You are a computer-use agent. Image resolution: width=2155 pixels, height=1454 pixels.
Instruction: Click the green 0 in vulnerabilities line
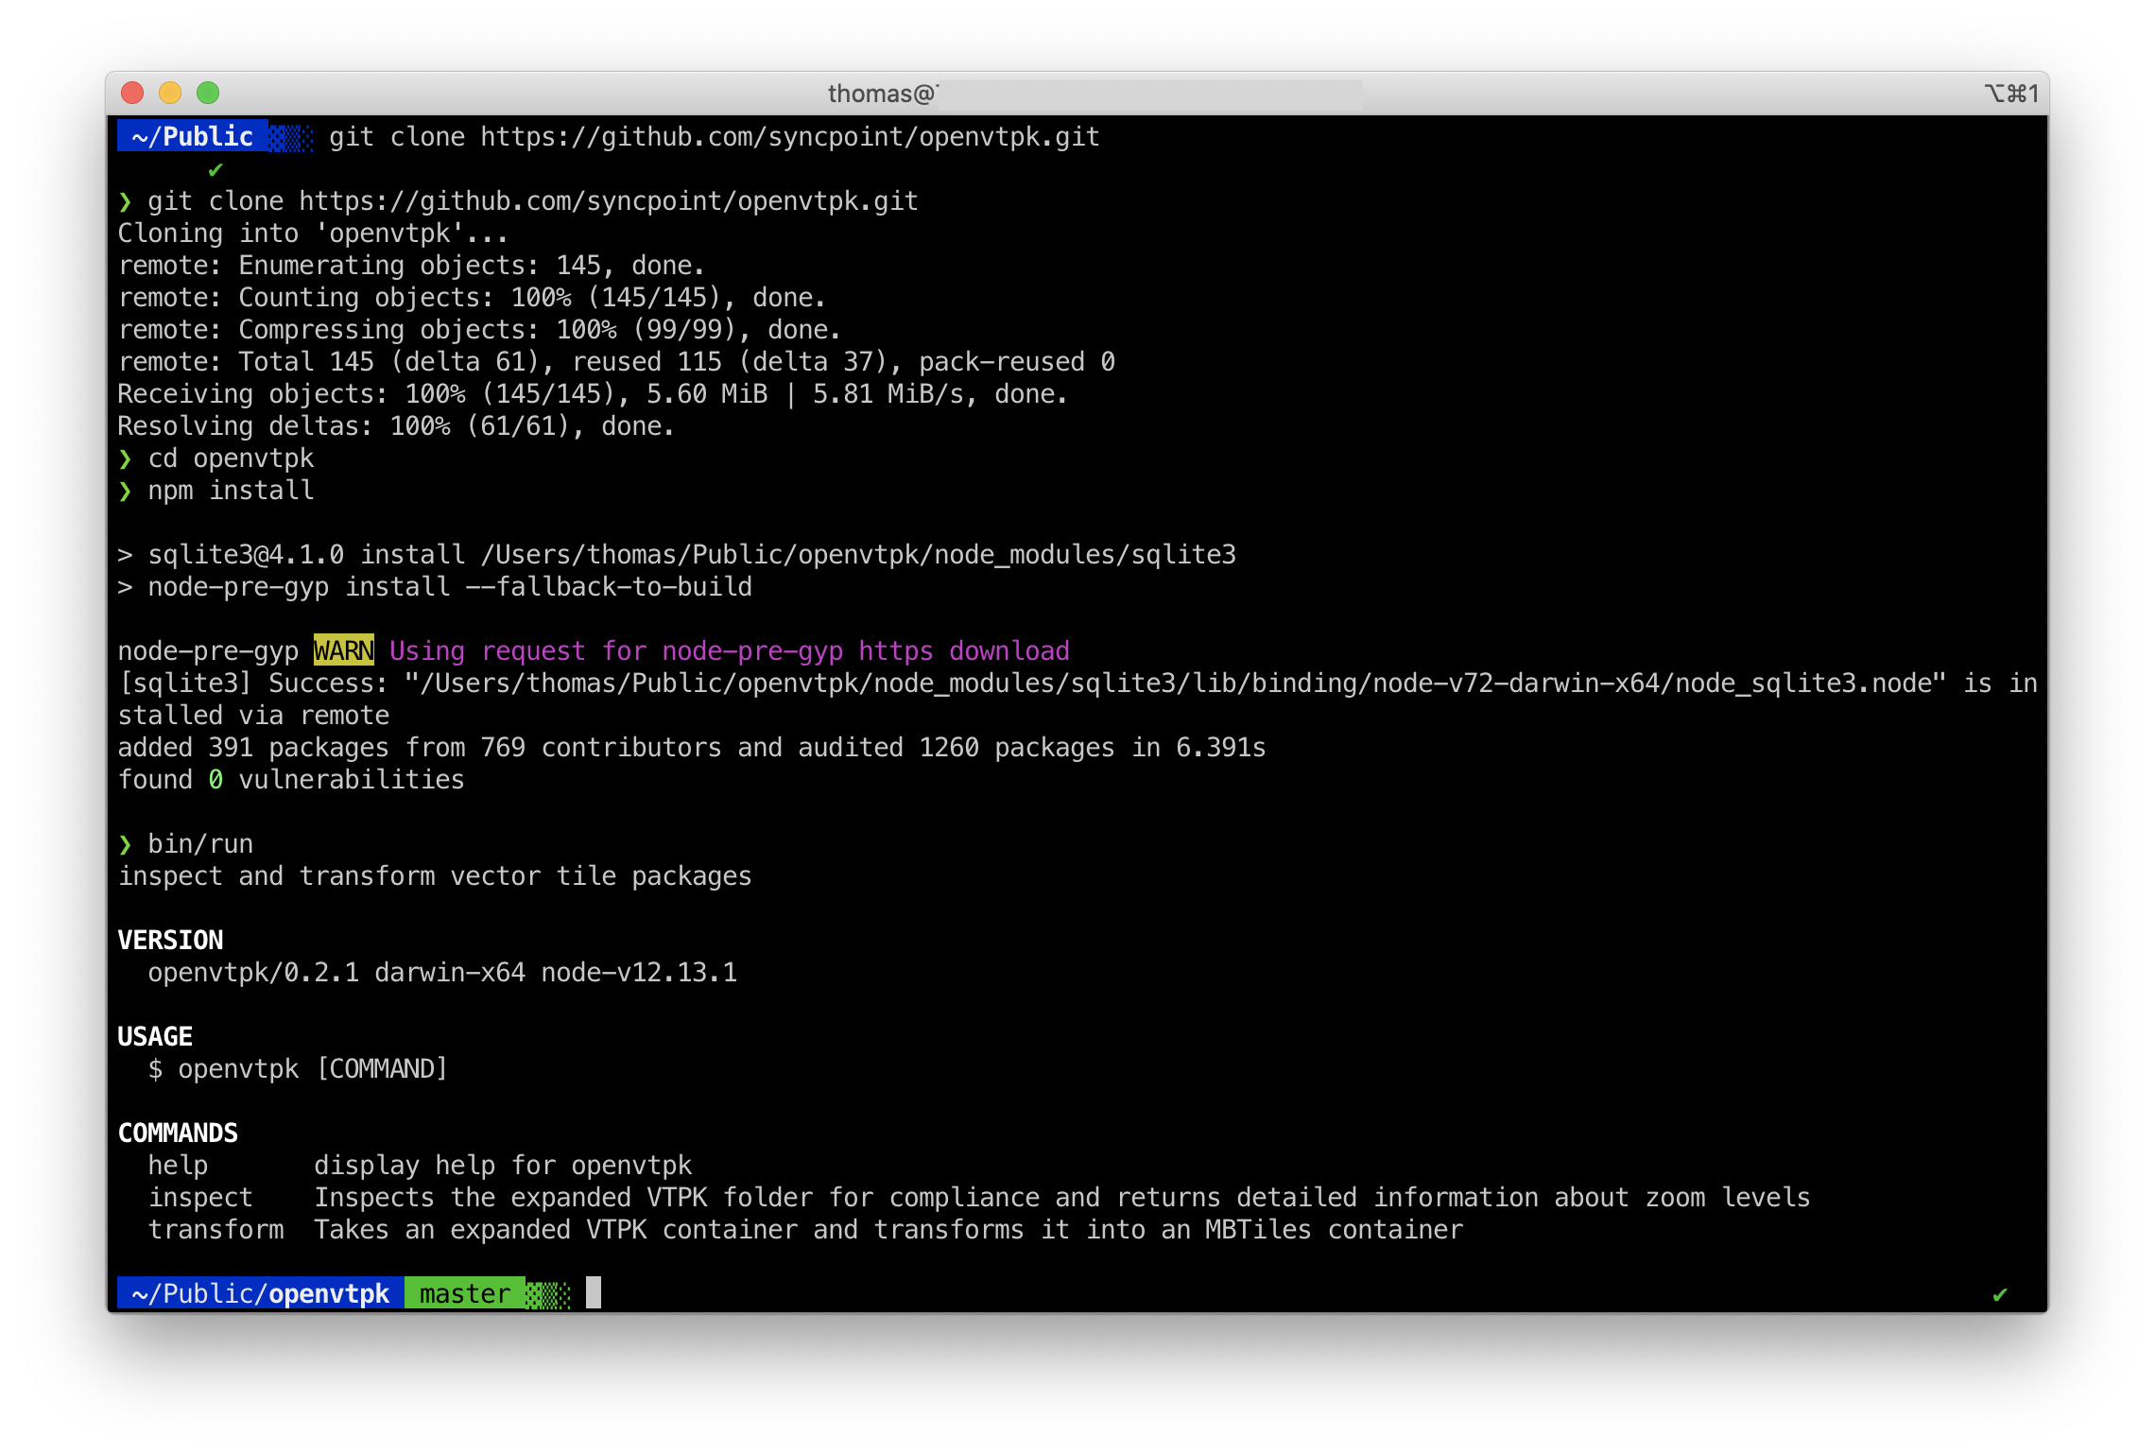click(215, 780)
